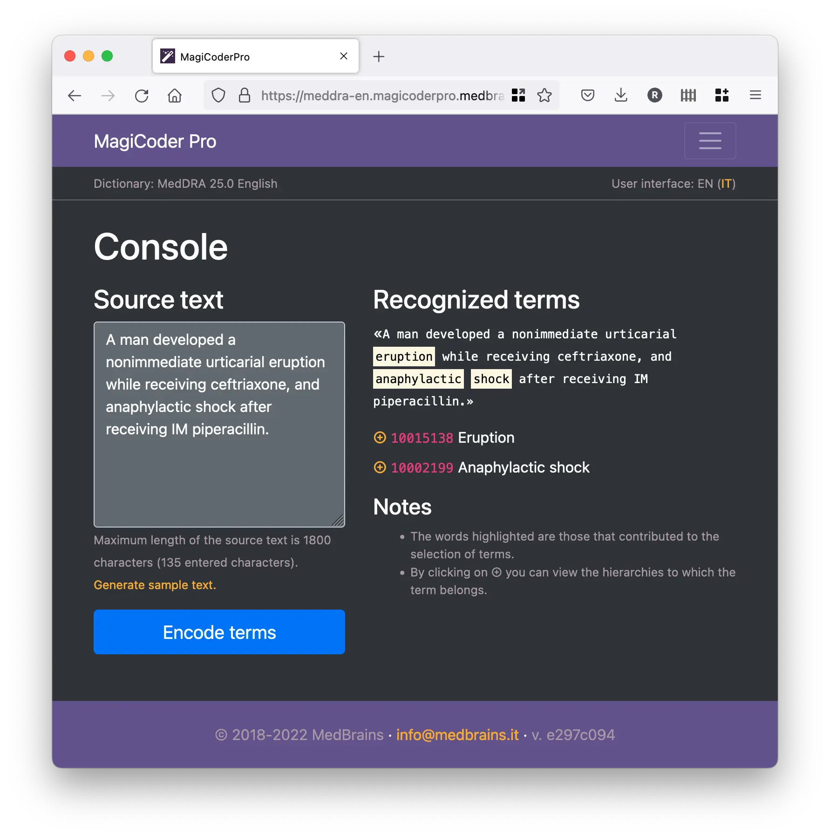
Task: Toggle the MagiCoder Pro navbar hamburger menu
Action: pyautogui.click(x=710, y=141)
